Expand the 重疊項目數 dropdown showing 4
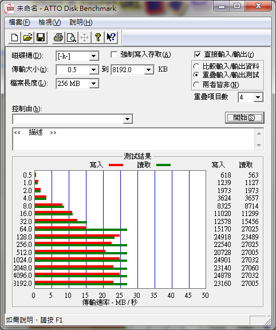Image resolution: width=276 pixels, height=330 pixels. point(258,97)
